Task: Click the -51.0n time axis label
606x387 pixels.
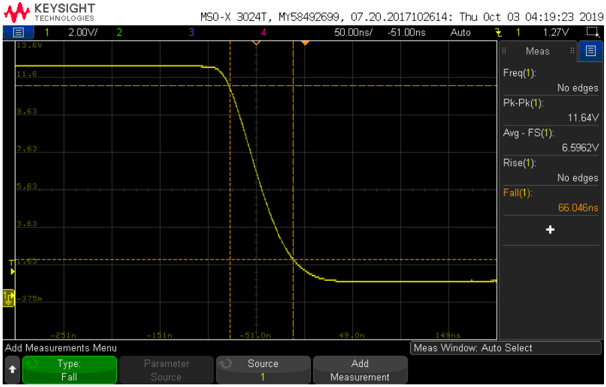Action: (255, 336)
